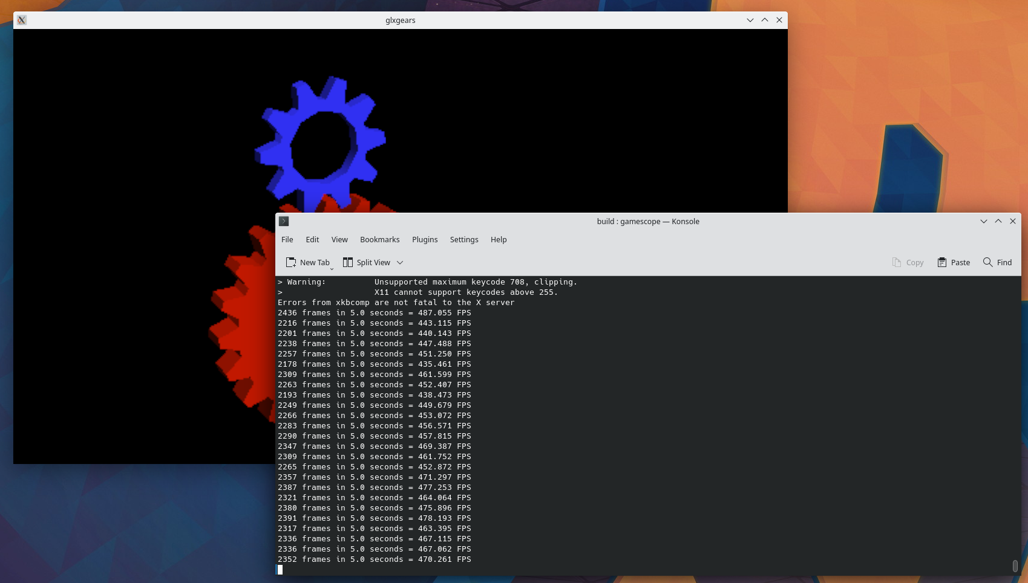Open the Bookmarks menu
The width and height of the screenshot is (1028, 583).
pos(379,239)
